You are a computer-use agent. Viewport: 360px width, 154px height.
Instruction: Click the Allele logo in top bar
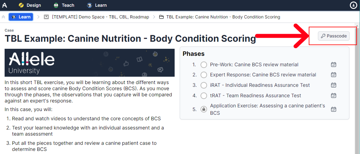click(5, 5)
